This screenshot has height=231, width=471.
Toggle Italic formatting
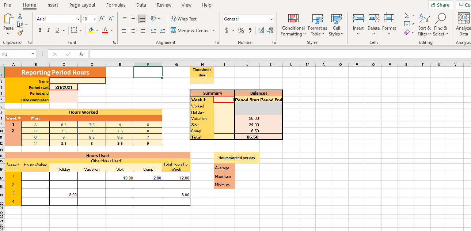pyautogui.click(x=48, y=30)
